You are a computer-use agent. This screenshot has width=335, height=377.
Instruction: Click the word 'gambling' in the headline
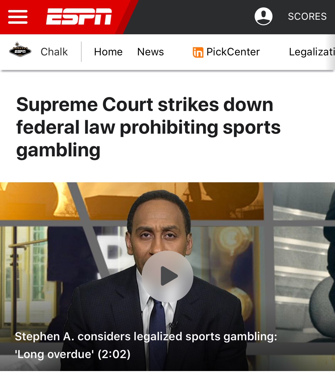(x=58, y=150)
